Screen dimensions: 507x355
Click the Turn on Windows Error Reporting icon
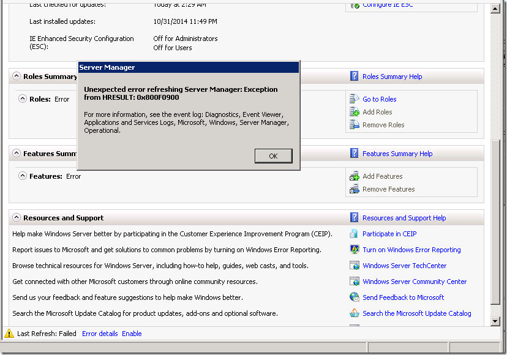355,249
